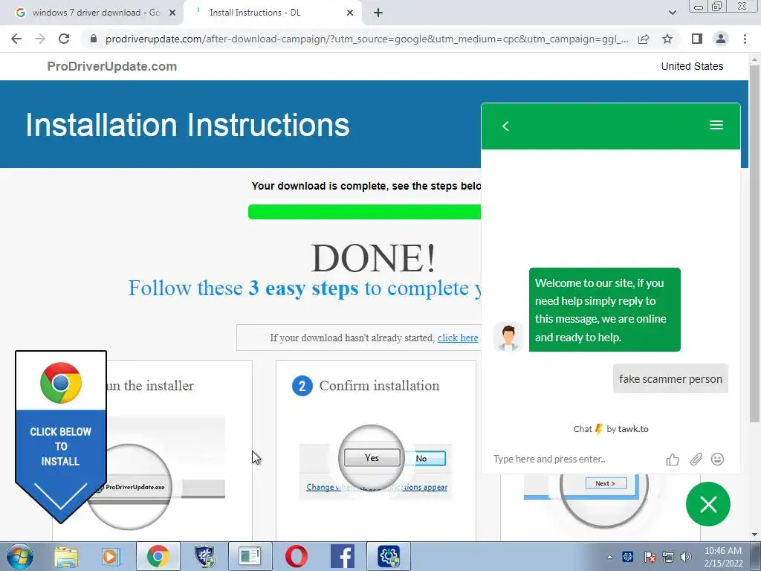
Task: Bookmark this page with the star icon
Action: 667,39
